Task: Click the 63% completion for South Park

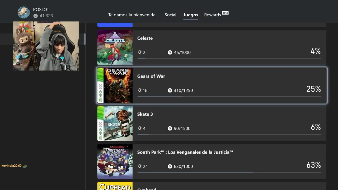Action: [313, 165]
